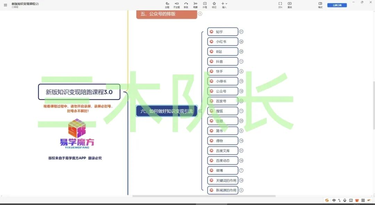Expand the 小红书 node's 36 subtopics badge
The height and width of the screenshot is (205, 375).
241,42
